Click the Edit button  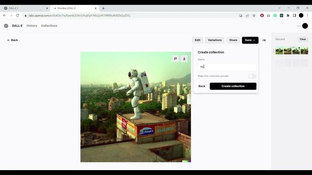pos(197,40)
